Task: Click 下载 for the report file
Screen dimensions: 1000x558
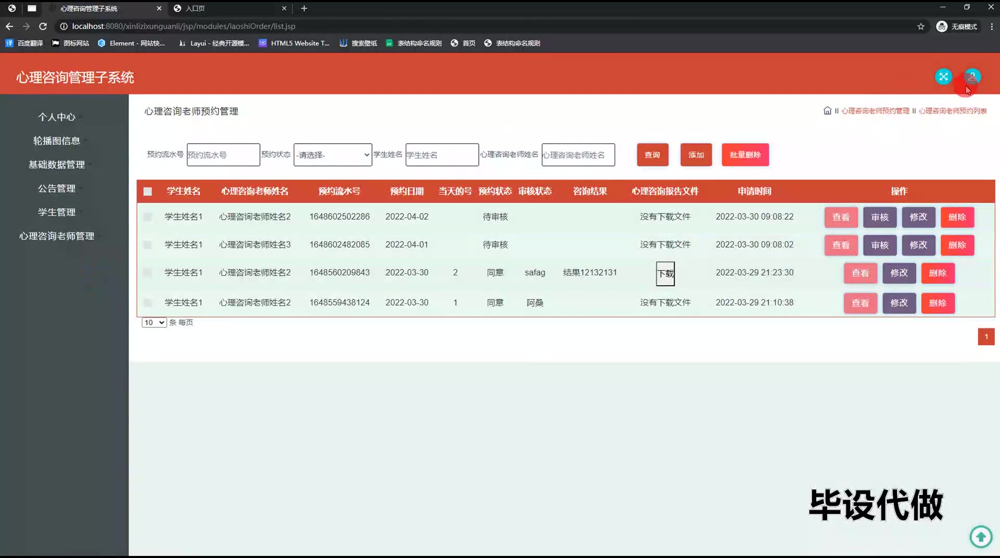Action: point(665,274)
